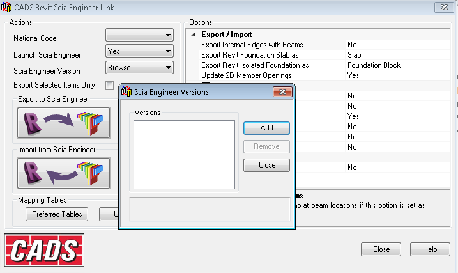Select Export Internal Edges with Beams option row

tap(252, 45)
